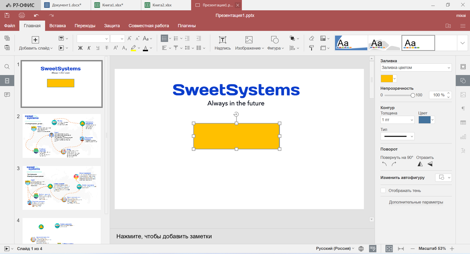
Task: Enable the Отображать тень checkbox
Action: click(383, 191)
